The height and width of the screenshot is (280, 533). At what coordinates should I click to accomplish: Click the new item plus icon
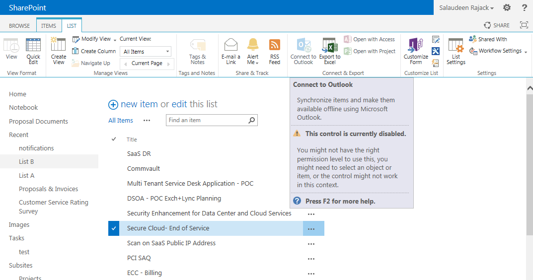pyautogui.click(x=113, y=104)
